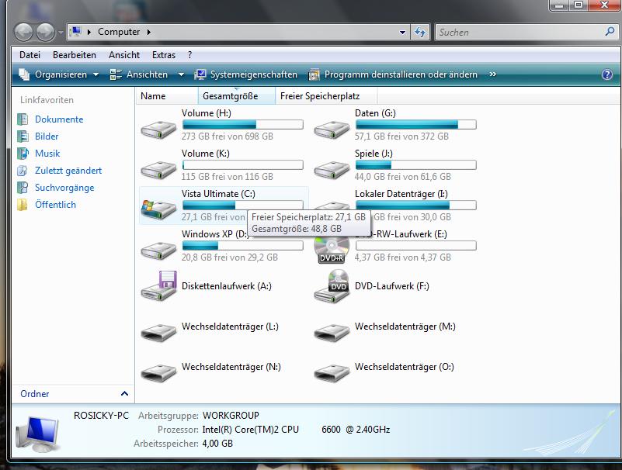The height and width of the screenshot is (470, 622).
Task: Select the text '44,0 GB frei von 61,6 GB'
Action: coord(403,177)
